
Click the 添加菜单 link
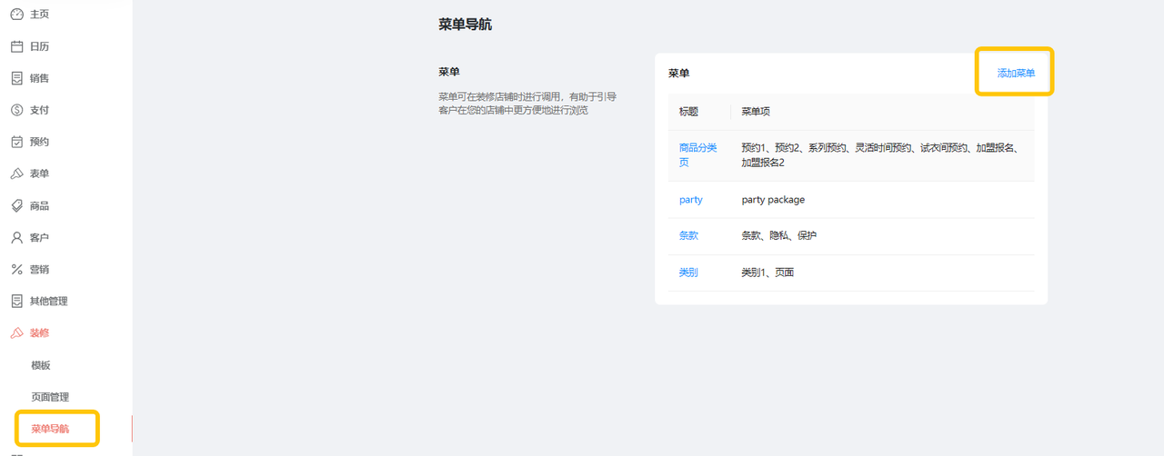point(1016,73)
